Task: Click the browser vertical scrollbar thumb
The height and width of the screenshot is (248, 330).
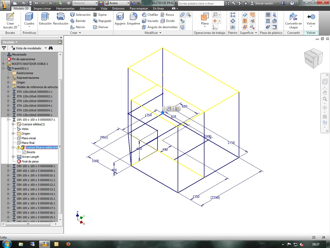Action: pyautogui.click(x=60, y=146)
